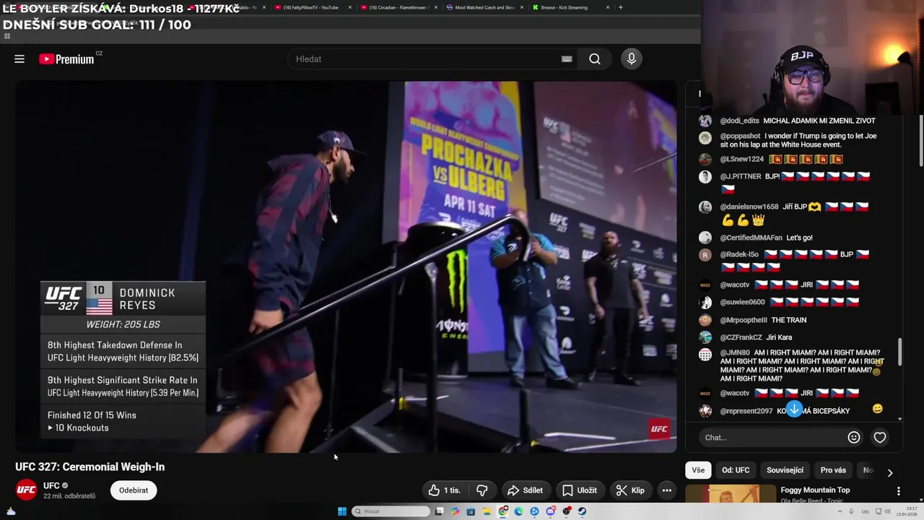This screenshot has height=520, width=924.
Task: Open @poppashot chat author name
Action: [740, 136]
